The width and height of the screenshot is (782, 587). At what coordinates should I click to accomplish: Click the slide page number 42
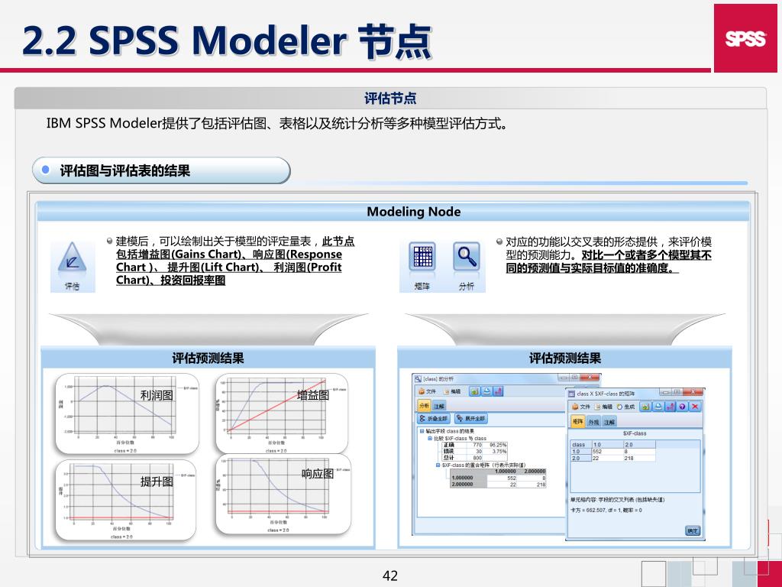pos(390,576)
